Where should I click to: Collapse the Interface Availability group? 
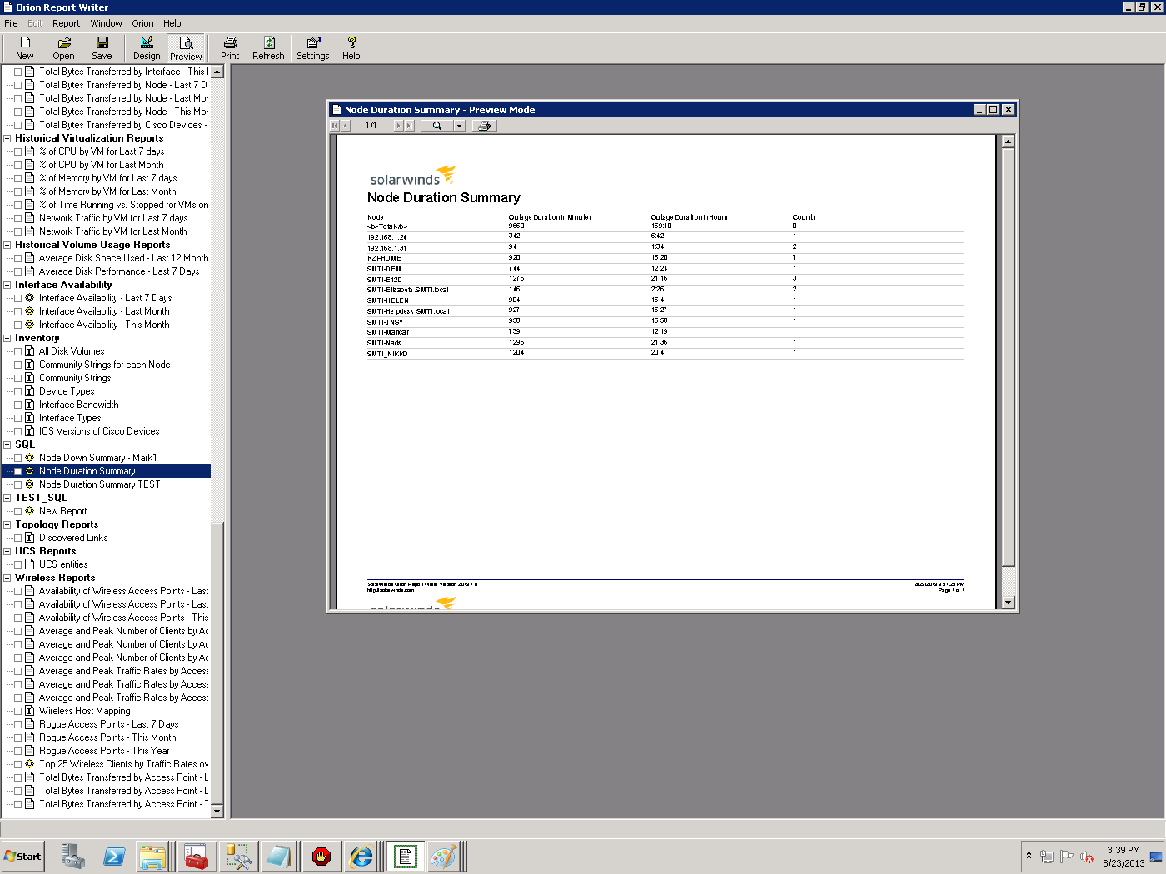pos(7,285)
